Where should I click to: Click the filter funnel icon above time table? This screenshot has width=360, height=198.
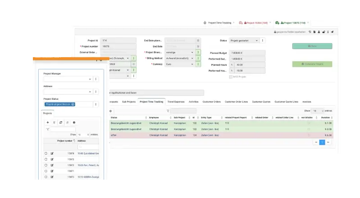168,111
